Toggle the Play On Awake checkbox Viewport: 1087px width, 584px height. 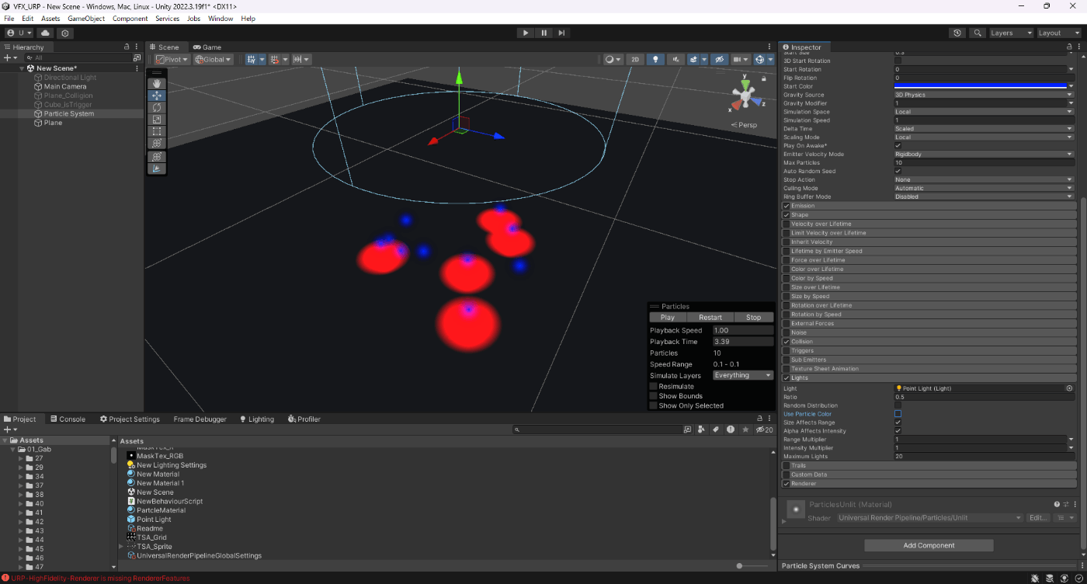(x=898, y=145)
